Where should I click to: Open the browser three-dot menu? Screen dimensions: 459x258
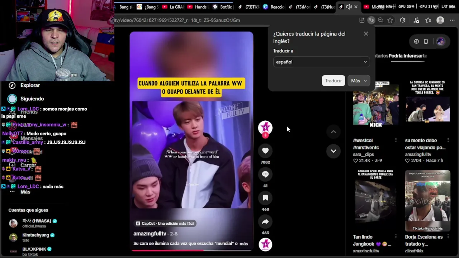pos(452,20)
